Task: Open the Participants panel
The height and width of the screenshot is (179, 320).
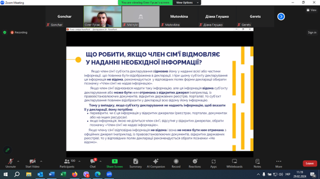Action: (x=67, y=163)
